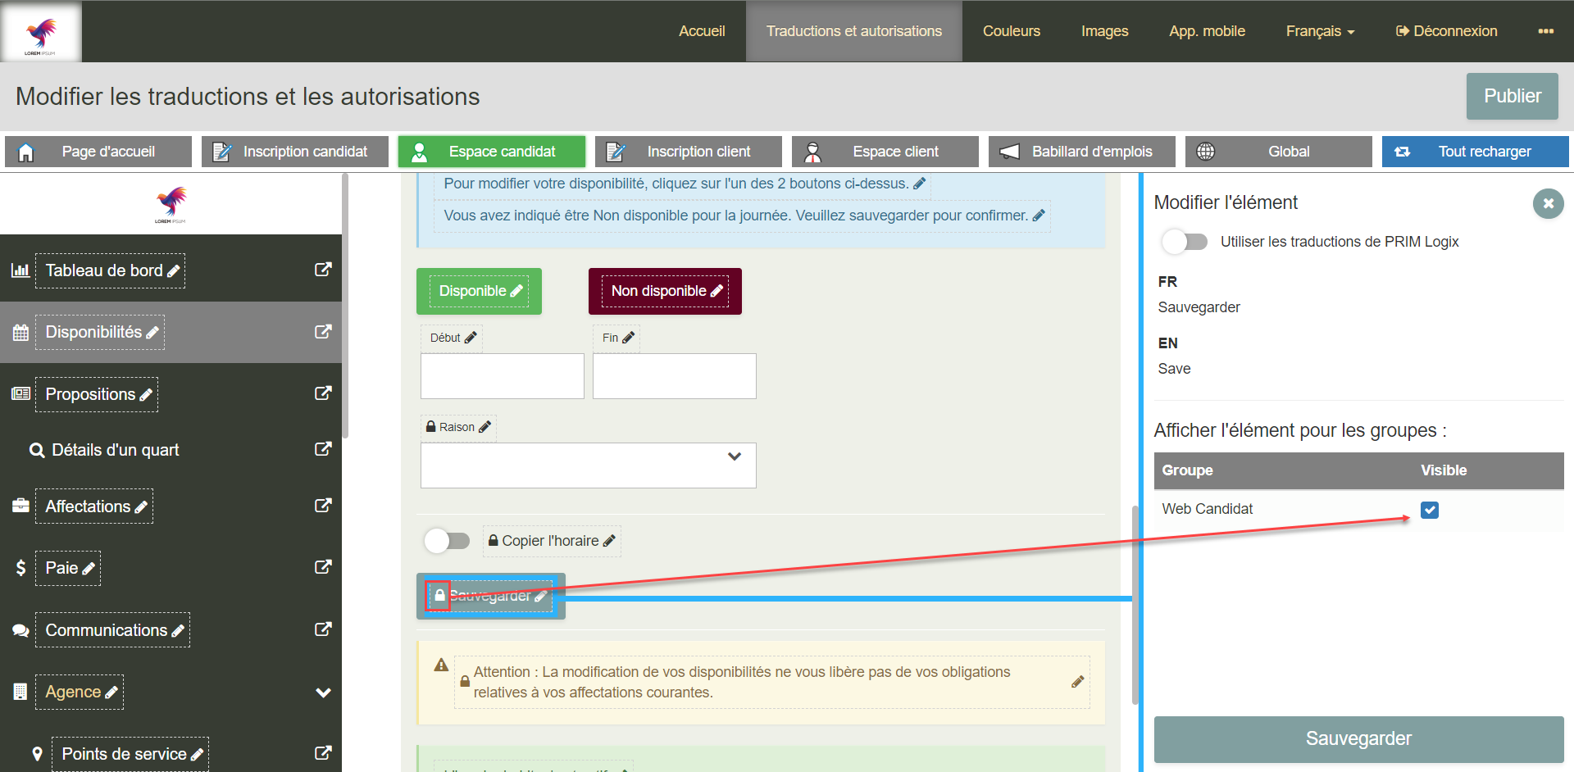Edit the Attention warning text pencil icon
The height and width of the screenshot is (772, 1574).
pyautogui.click(x=1077, y=682)
